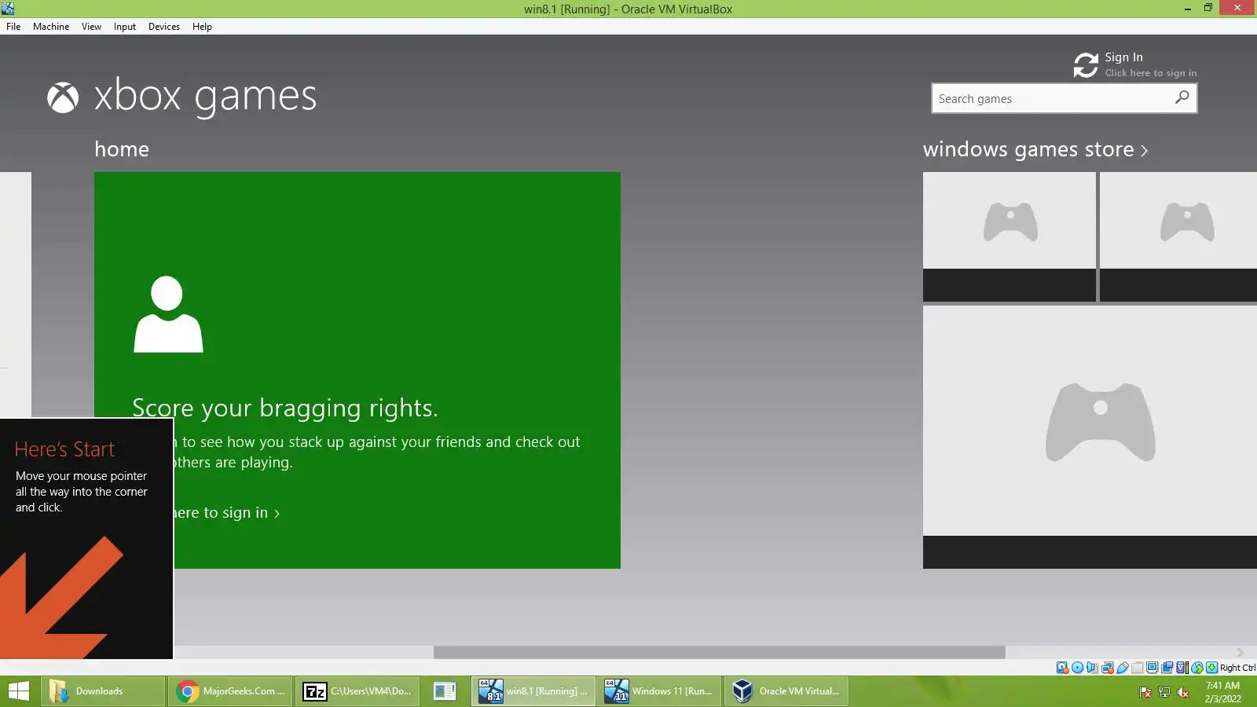Switch to MajorGeeks Chrome window in taskbar
The image size is (1257, 707).
pos(229,691)
